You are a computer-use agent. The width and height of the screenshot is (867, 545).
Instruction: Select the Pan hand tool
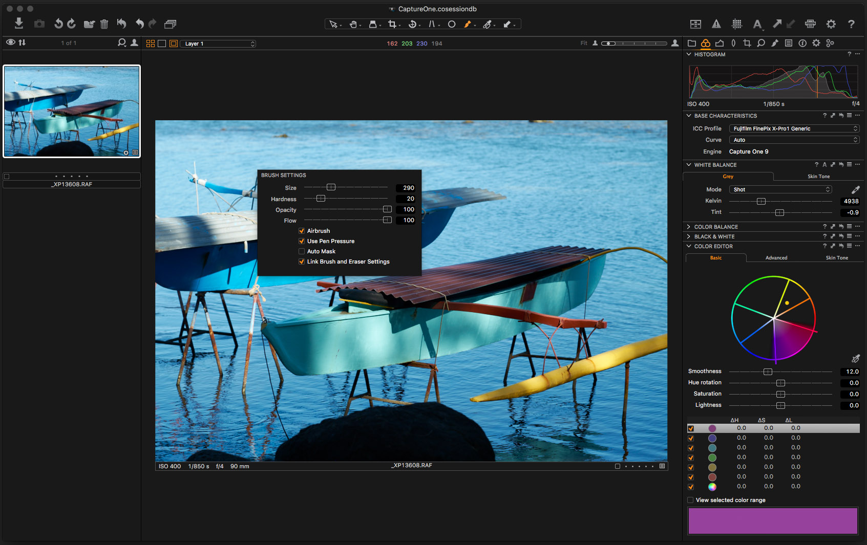[x=353, y=24]
